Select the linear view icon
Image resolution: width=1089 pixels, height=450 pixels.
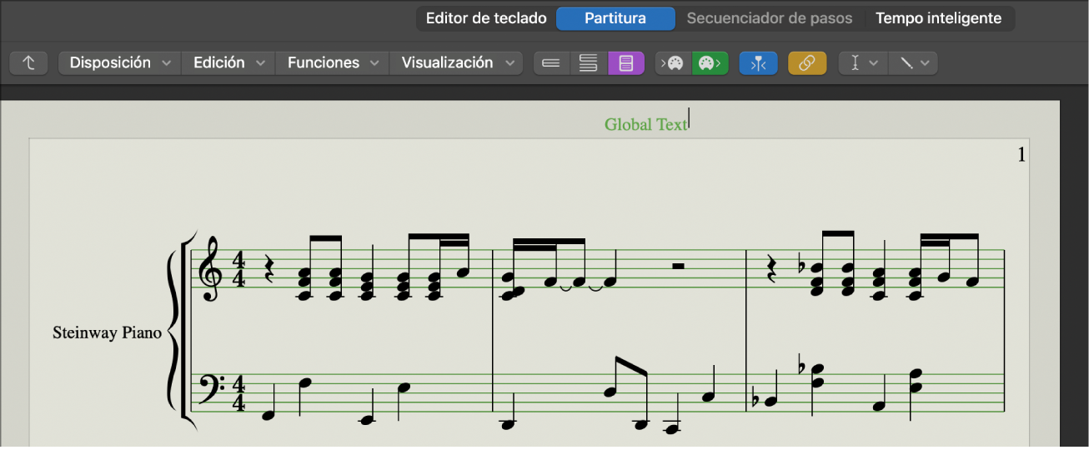[550, 63]
